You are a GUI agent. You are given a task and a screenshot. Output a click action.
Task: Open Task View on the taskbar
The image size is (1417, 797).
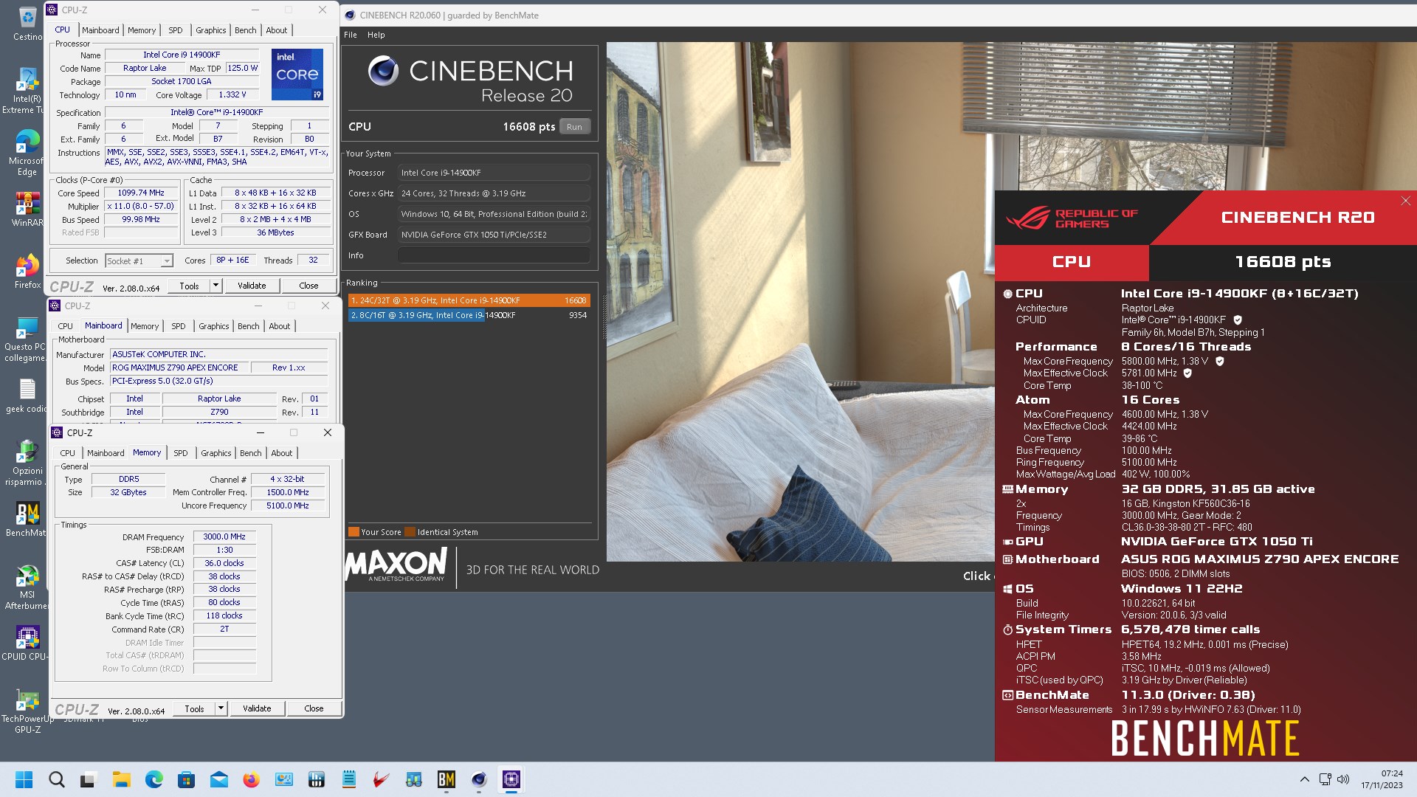[89, 779]
